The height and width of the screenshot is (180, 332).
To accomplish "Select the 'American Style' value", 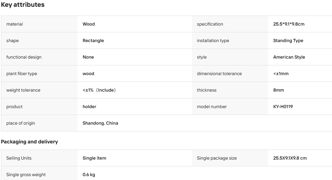I will coord(289,57).
